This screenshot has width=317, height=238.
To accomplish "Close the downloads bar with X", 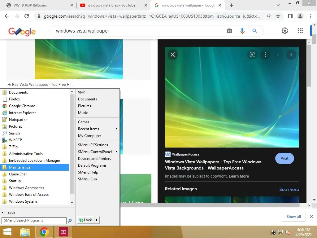I will pyautogui.click(x=311, y=217).
